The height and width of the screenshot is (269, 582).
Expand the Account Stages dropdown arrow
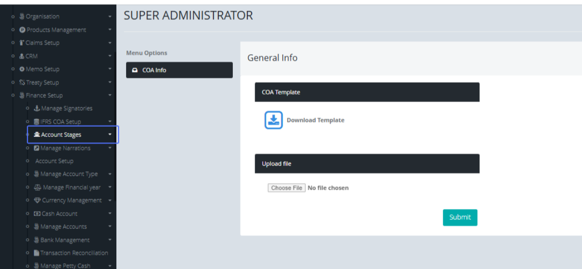click(110, 134)
